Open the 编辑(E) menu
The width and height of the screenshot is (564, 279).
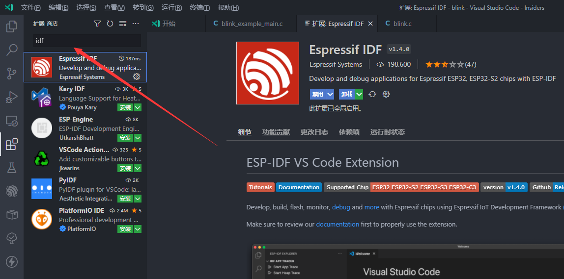coord(58,7)
